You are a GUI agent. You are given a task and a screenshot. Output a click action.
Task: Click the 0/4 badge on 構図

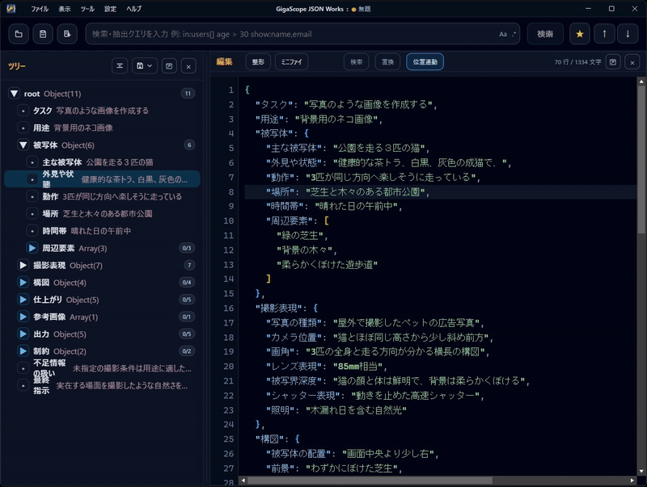click(x=187, y=283)
